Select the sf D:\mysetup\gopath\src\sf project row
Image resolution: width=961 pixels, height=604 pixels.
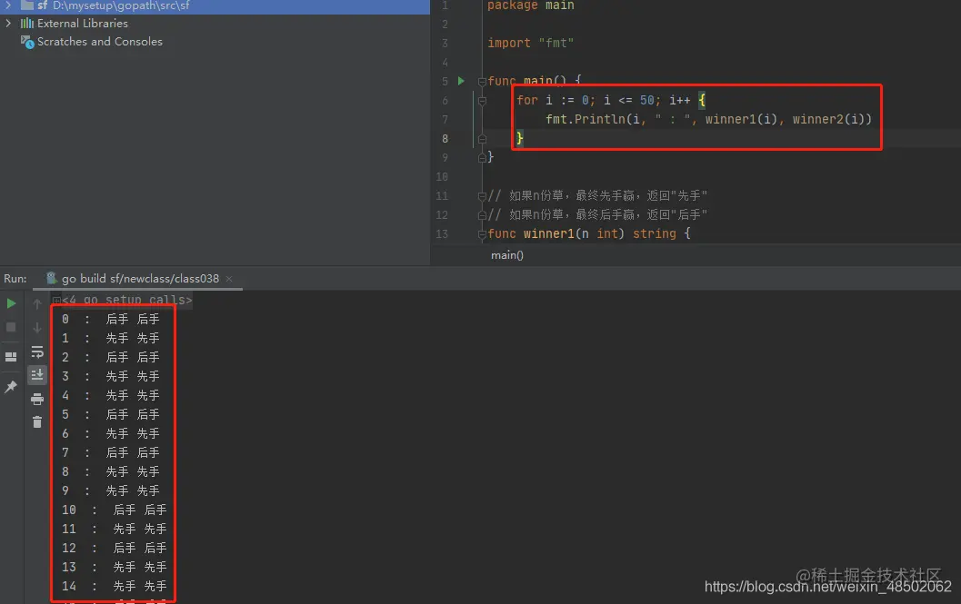click(x=215, y=5)
